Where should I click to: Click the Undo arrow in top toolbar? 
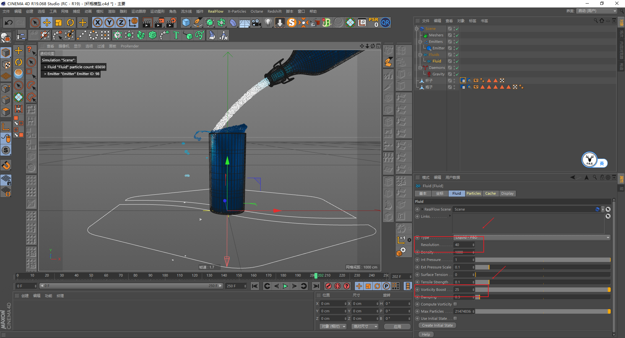9,22
